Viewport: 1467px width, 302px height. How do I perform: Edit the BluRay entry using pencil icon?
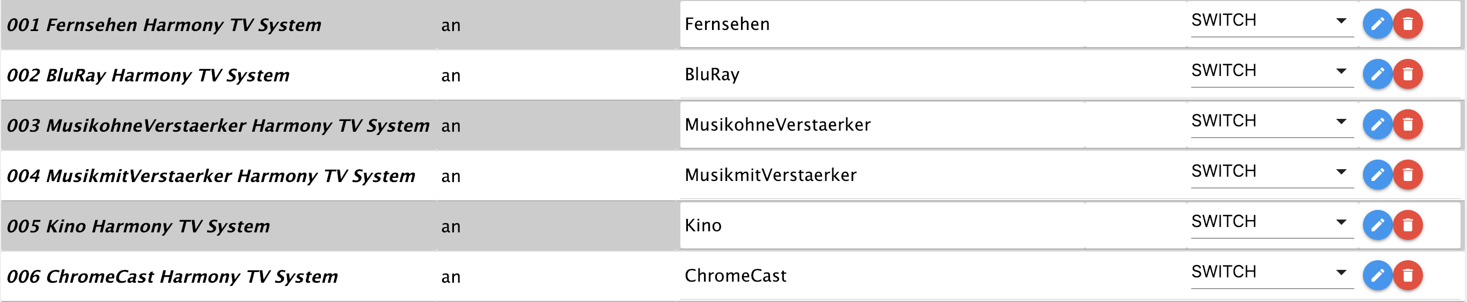[x=1377, y=74]
